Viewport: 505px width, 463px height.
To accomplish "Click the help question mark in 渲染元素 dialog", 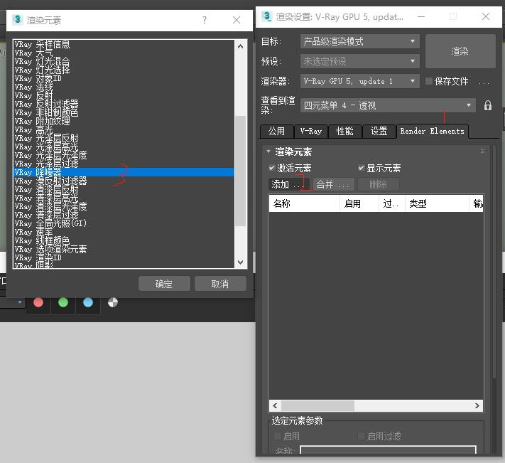I will click(204, 21).
